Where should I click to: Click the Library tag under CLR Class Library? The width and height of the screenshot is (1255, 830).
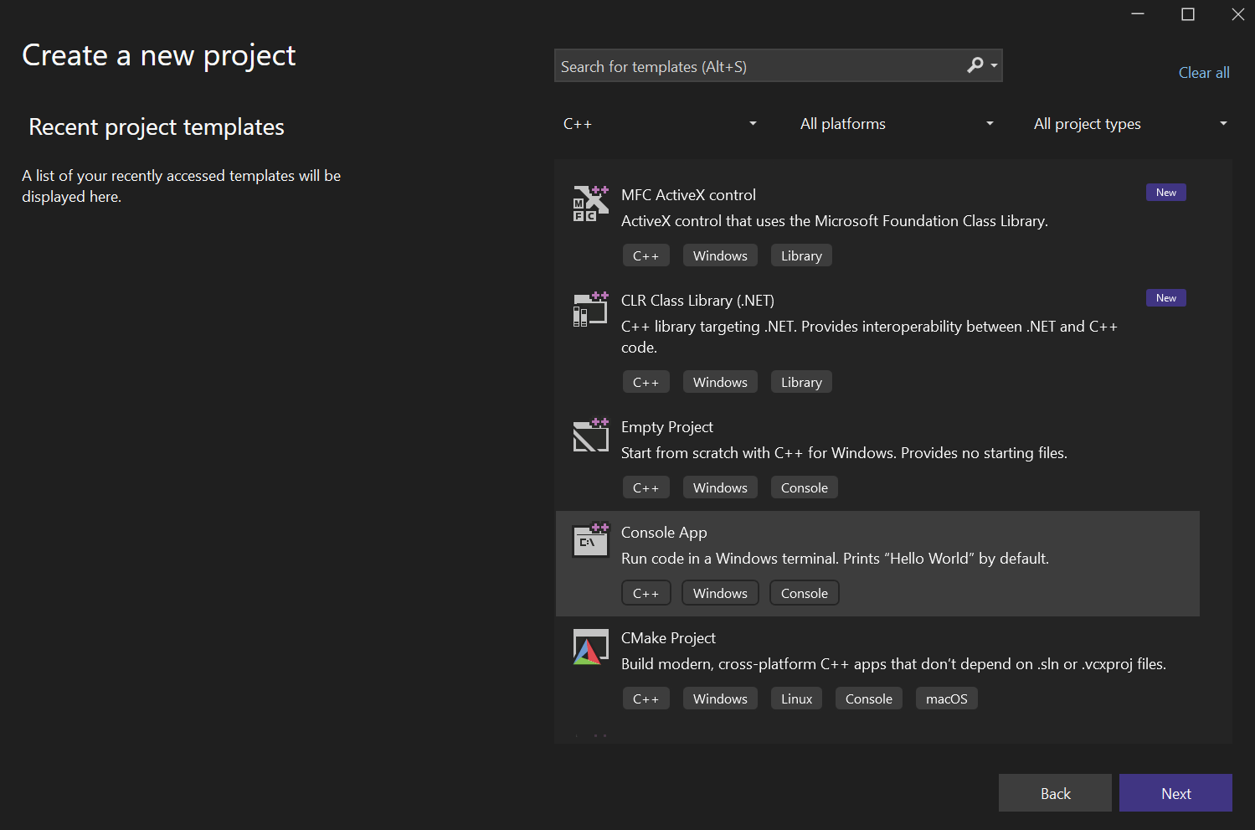[x=801, y=382]
